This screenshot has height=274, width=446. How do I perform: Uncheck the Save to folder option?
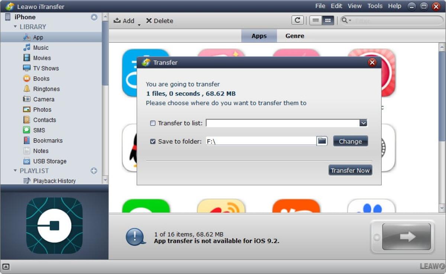click(152, 141)
